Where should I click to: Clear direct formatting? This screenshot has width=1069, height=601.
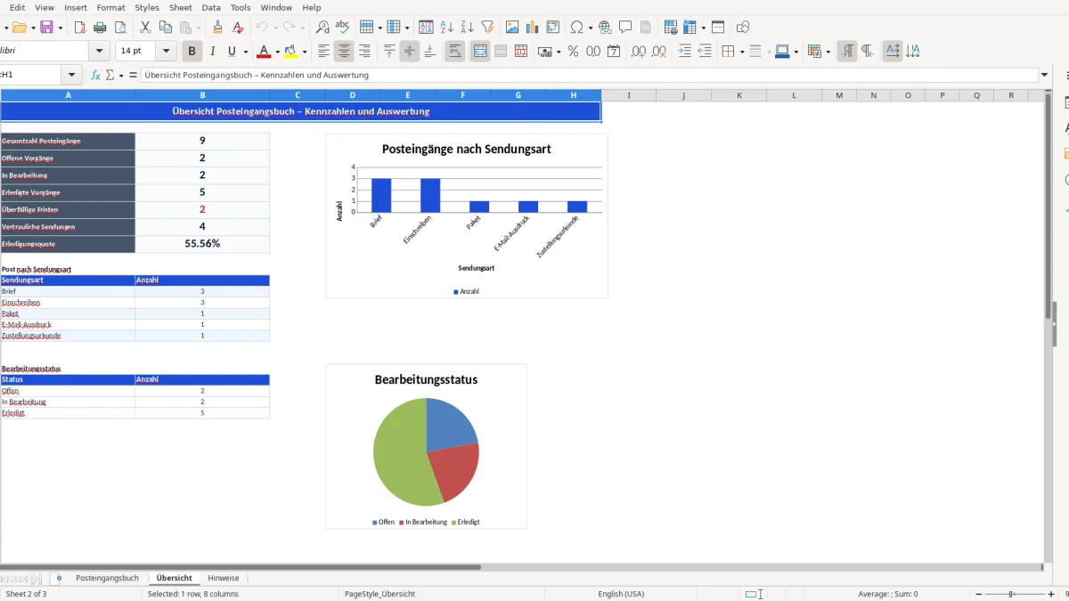click(x=238, y=28)
